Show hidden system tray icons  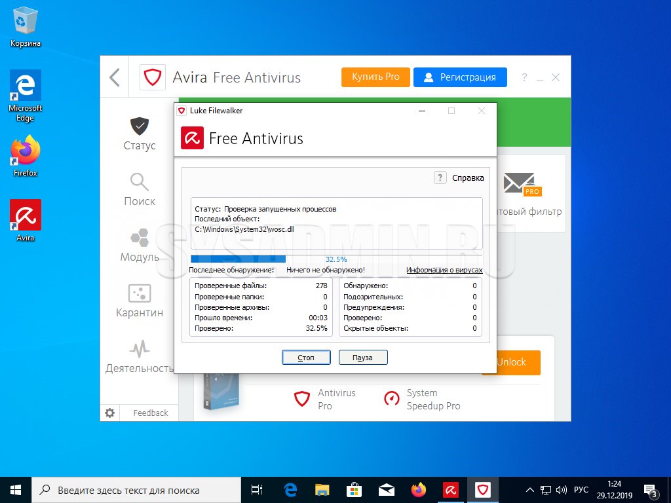click(530, 490)
